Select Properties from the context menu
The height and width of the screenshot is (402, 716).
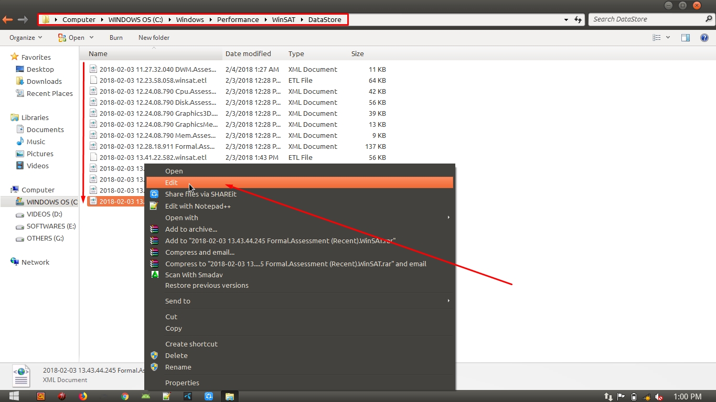pos(182,383)
